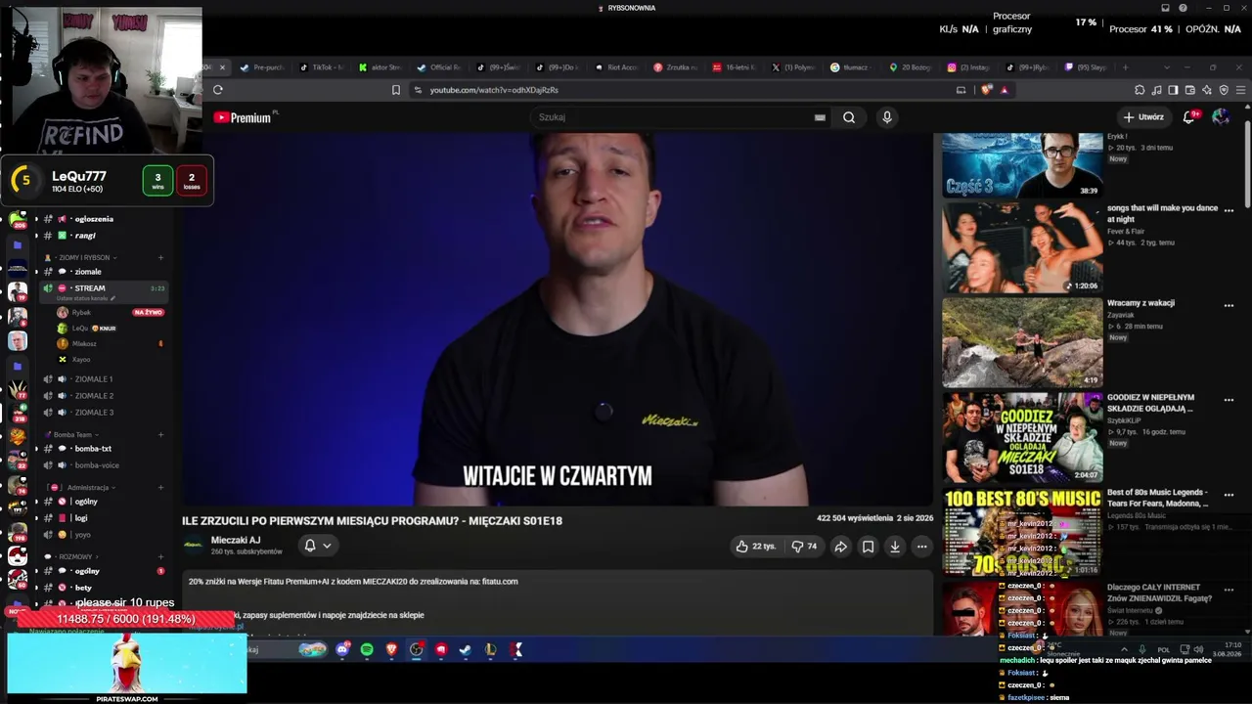Bookmark this page using the address bar bookmark icon
The image size is (1252, 704).
(x=396, y=90)
